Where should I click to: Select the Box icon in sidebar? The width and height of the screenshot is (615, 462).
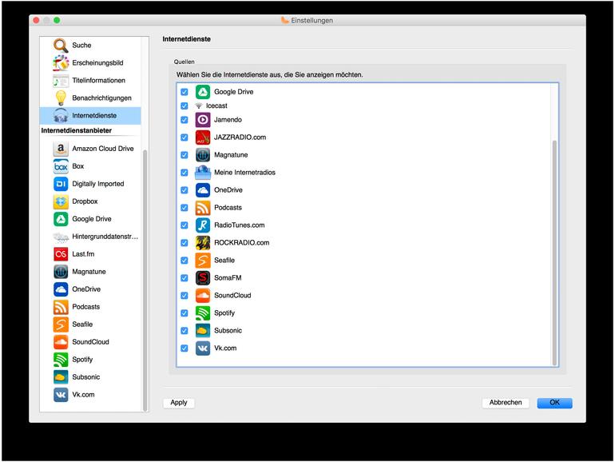coord(61,166)
